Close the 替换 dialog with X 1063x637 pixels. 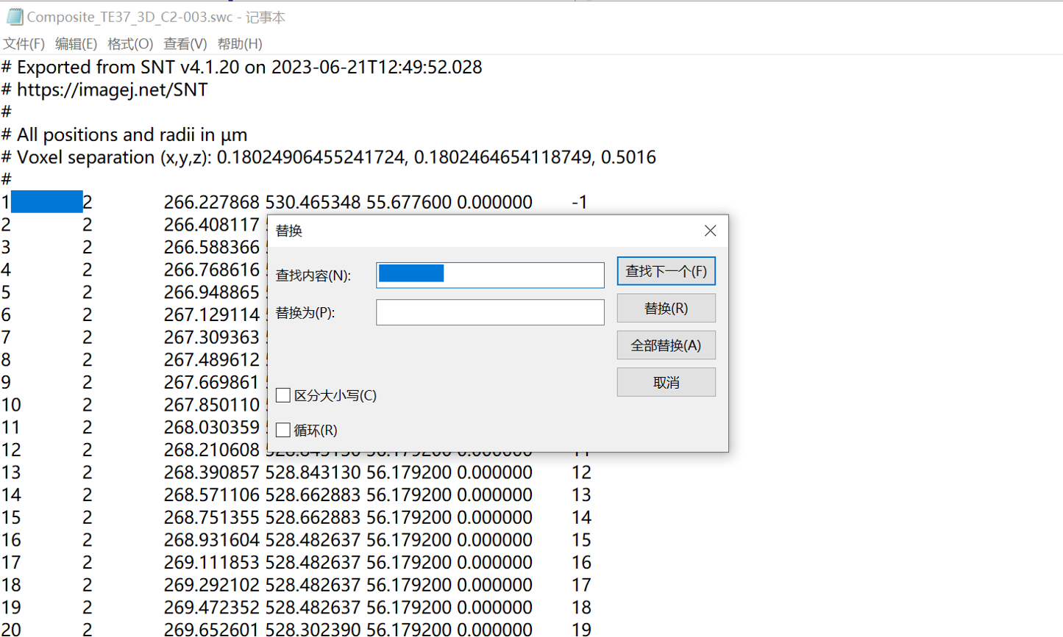tap(709, 231)
